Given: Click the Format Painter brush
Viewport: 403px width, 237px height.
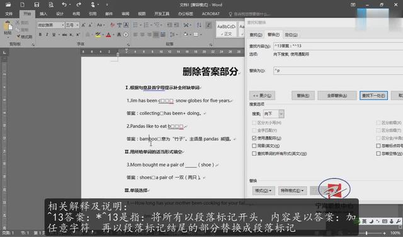Looking at the screenshot, I should (x=19, y=36).
